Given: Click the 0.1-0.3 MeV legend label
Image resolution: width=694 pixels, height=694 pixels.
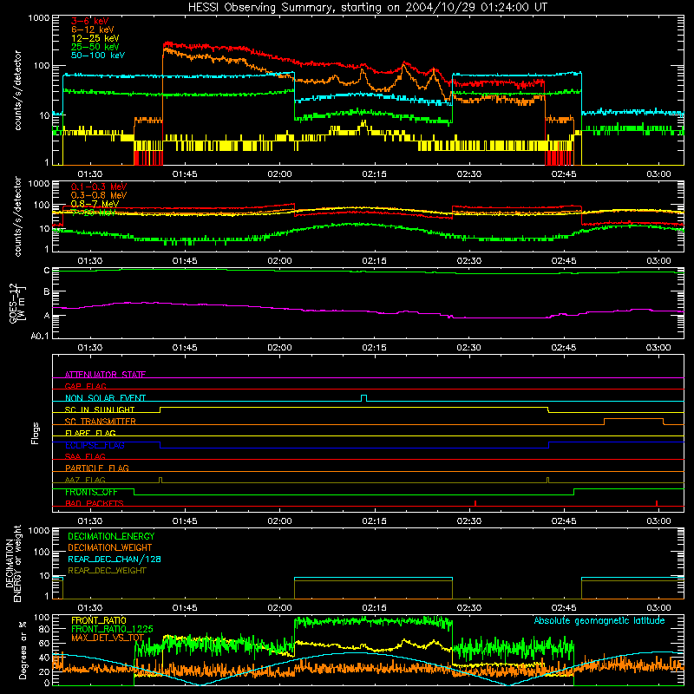Looking at the screenshot, I should coord(99,187).
